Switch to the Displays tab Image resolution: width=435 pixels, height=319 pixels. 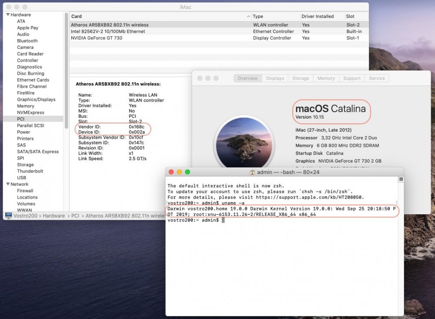275,78
